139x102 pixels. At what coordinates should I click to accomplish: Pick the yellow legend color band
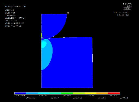click(90, 93)
